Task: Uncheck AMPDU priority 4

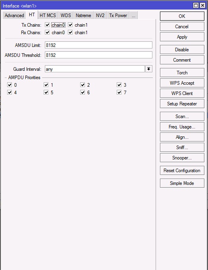Action: [10, 93]
